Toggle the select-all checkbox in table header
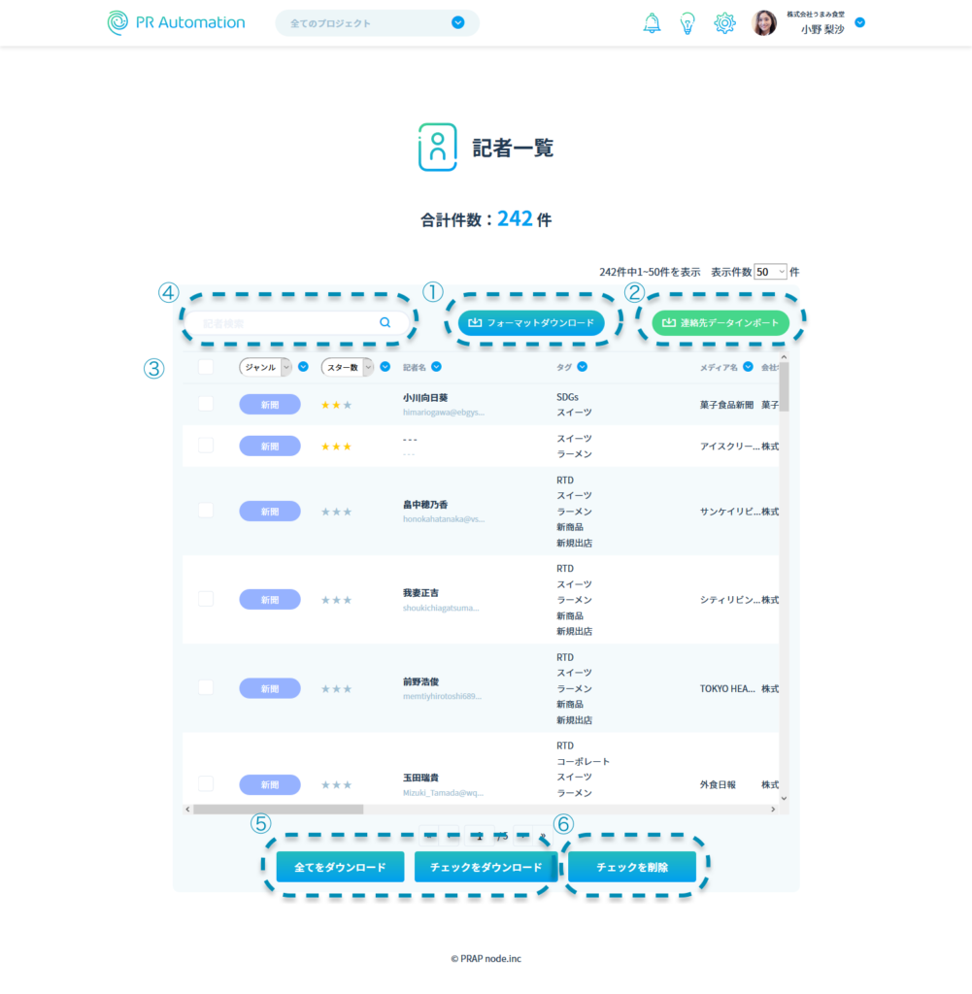 coord(206,367)
